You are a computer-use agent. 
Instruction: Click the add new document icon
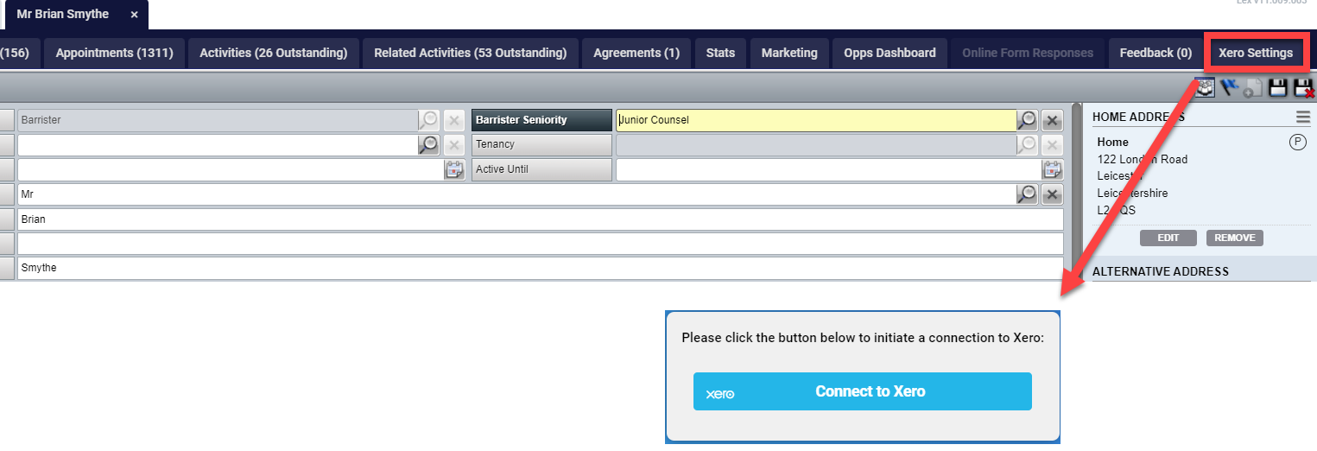pos(1253,88)
